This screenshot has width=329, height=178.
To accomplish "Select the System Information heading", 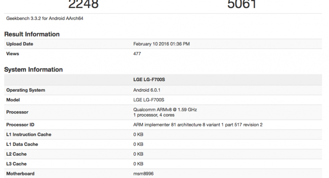I will [33, 69].
